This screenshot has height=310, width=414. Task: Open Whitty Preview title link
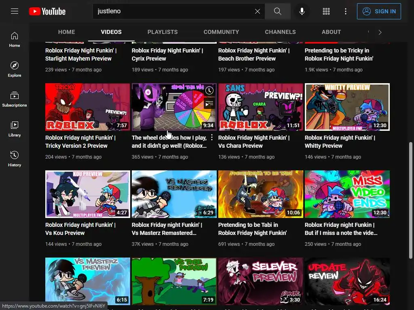[x=340, y=142]
